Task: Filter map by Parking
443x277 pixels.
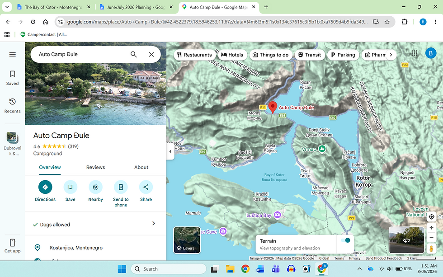Action: (343, 55)
